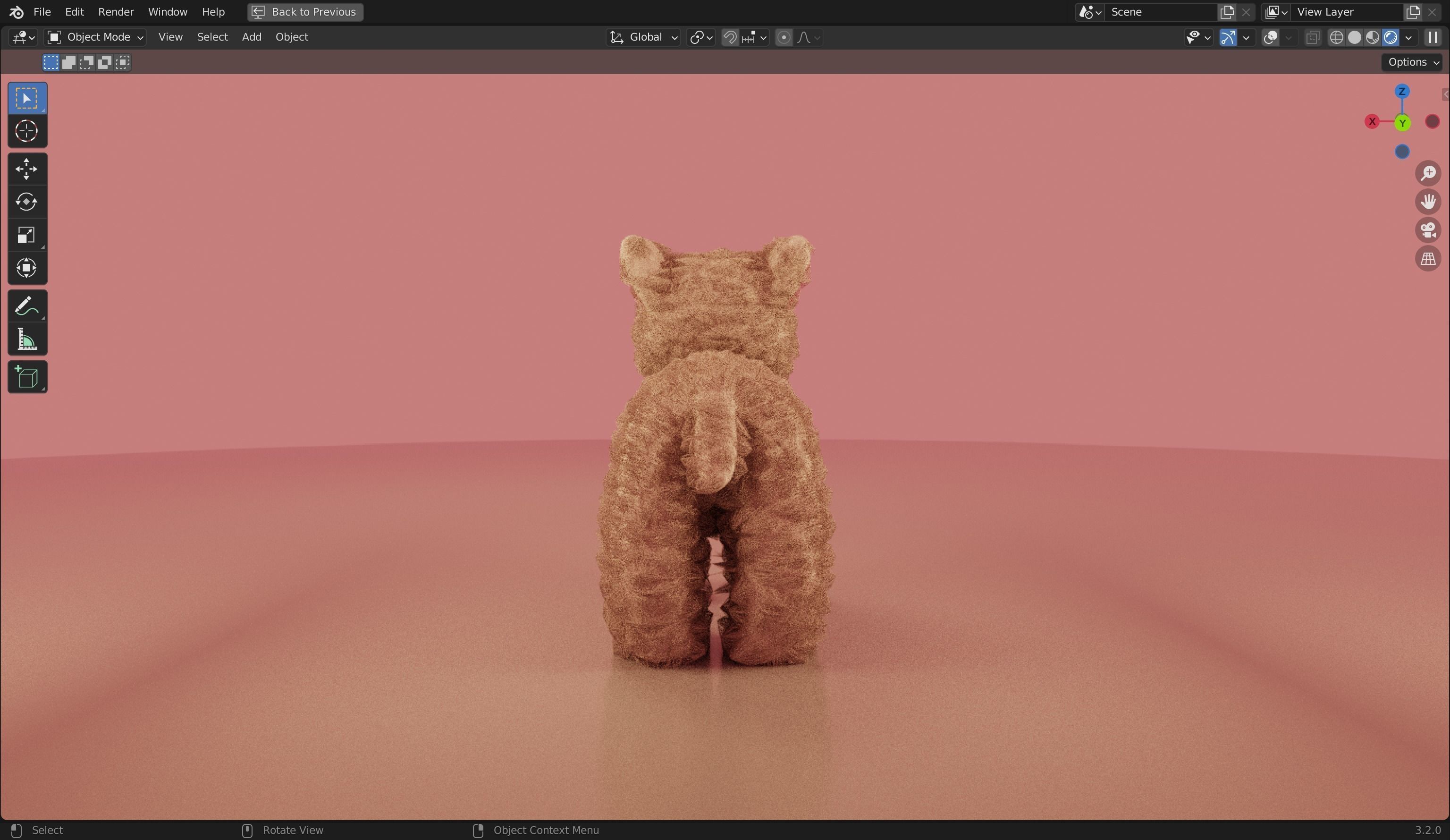Set selection mode to Extend
Viewport: 1450px width, 840px height.
point(68,62)
